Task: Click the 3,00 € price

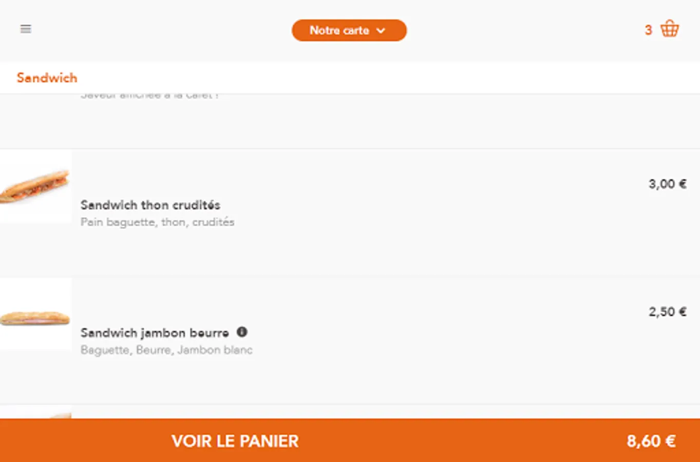Action: coord(667,184)
